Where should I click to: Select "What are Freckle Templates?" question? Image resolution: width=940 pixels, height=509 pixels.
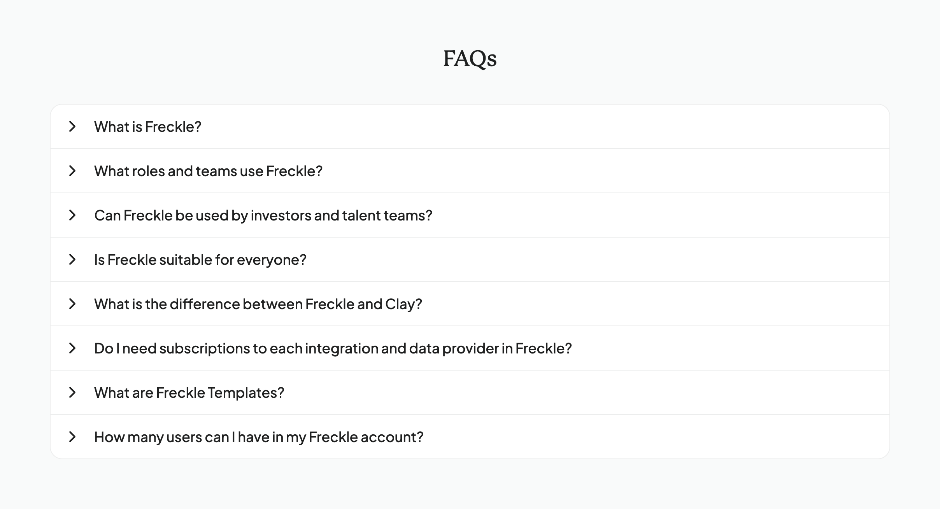tap(189, 393)
